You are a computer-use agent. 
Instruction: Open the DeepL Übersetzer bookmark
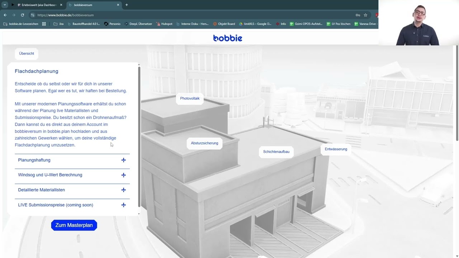(138, 24)
